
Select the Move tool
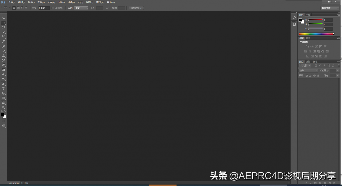click(x=3, y=18)
